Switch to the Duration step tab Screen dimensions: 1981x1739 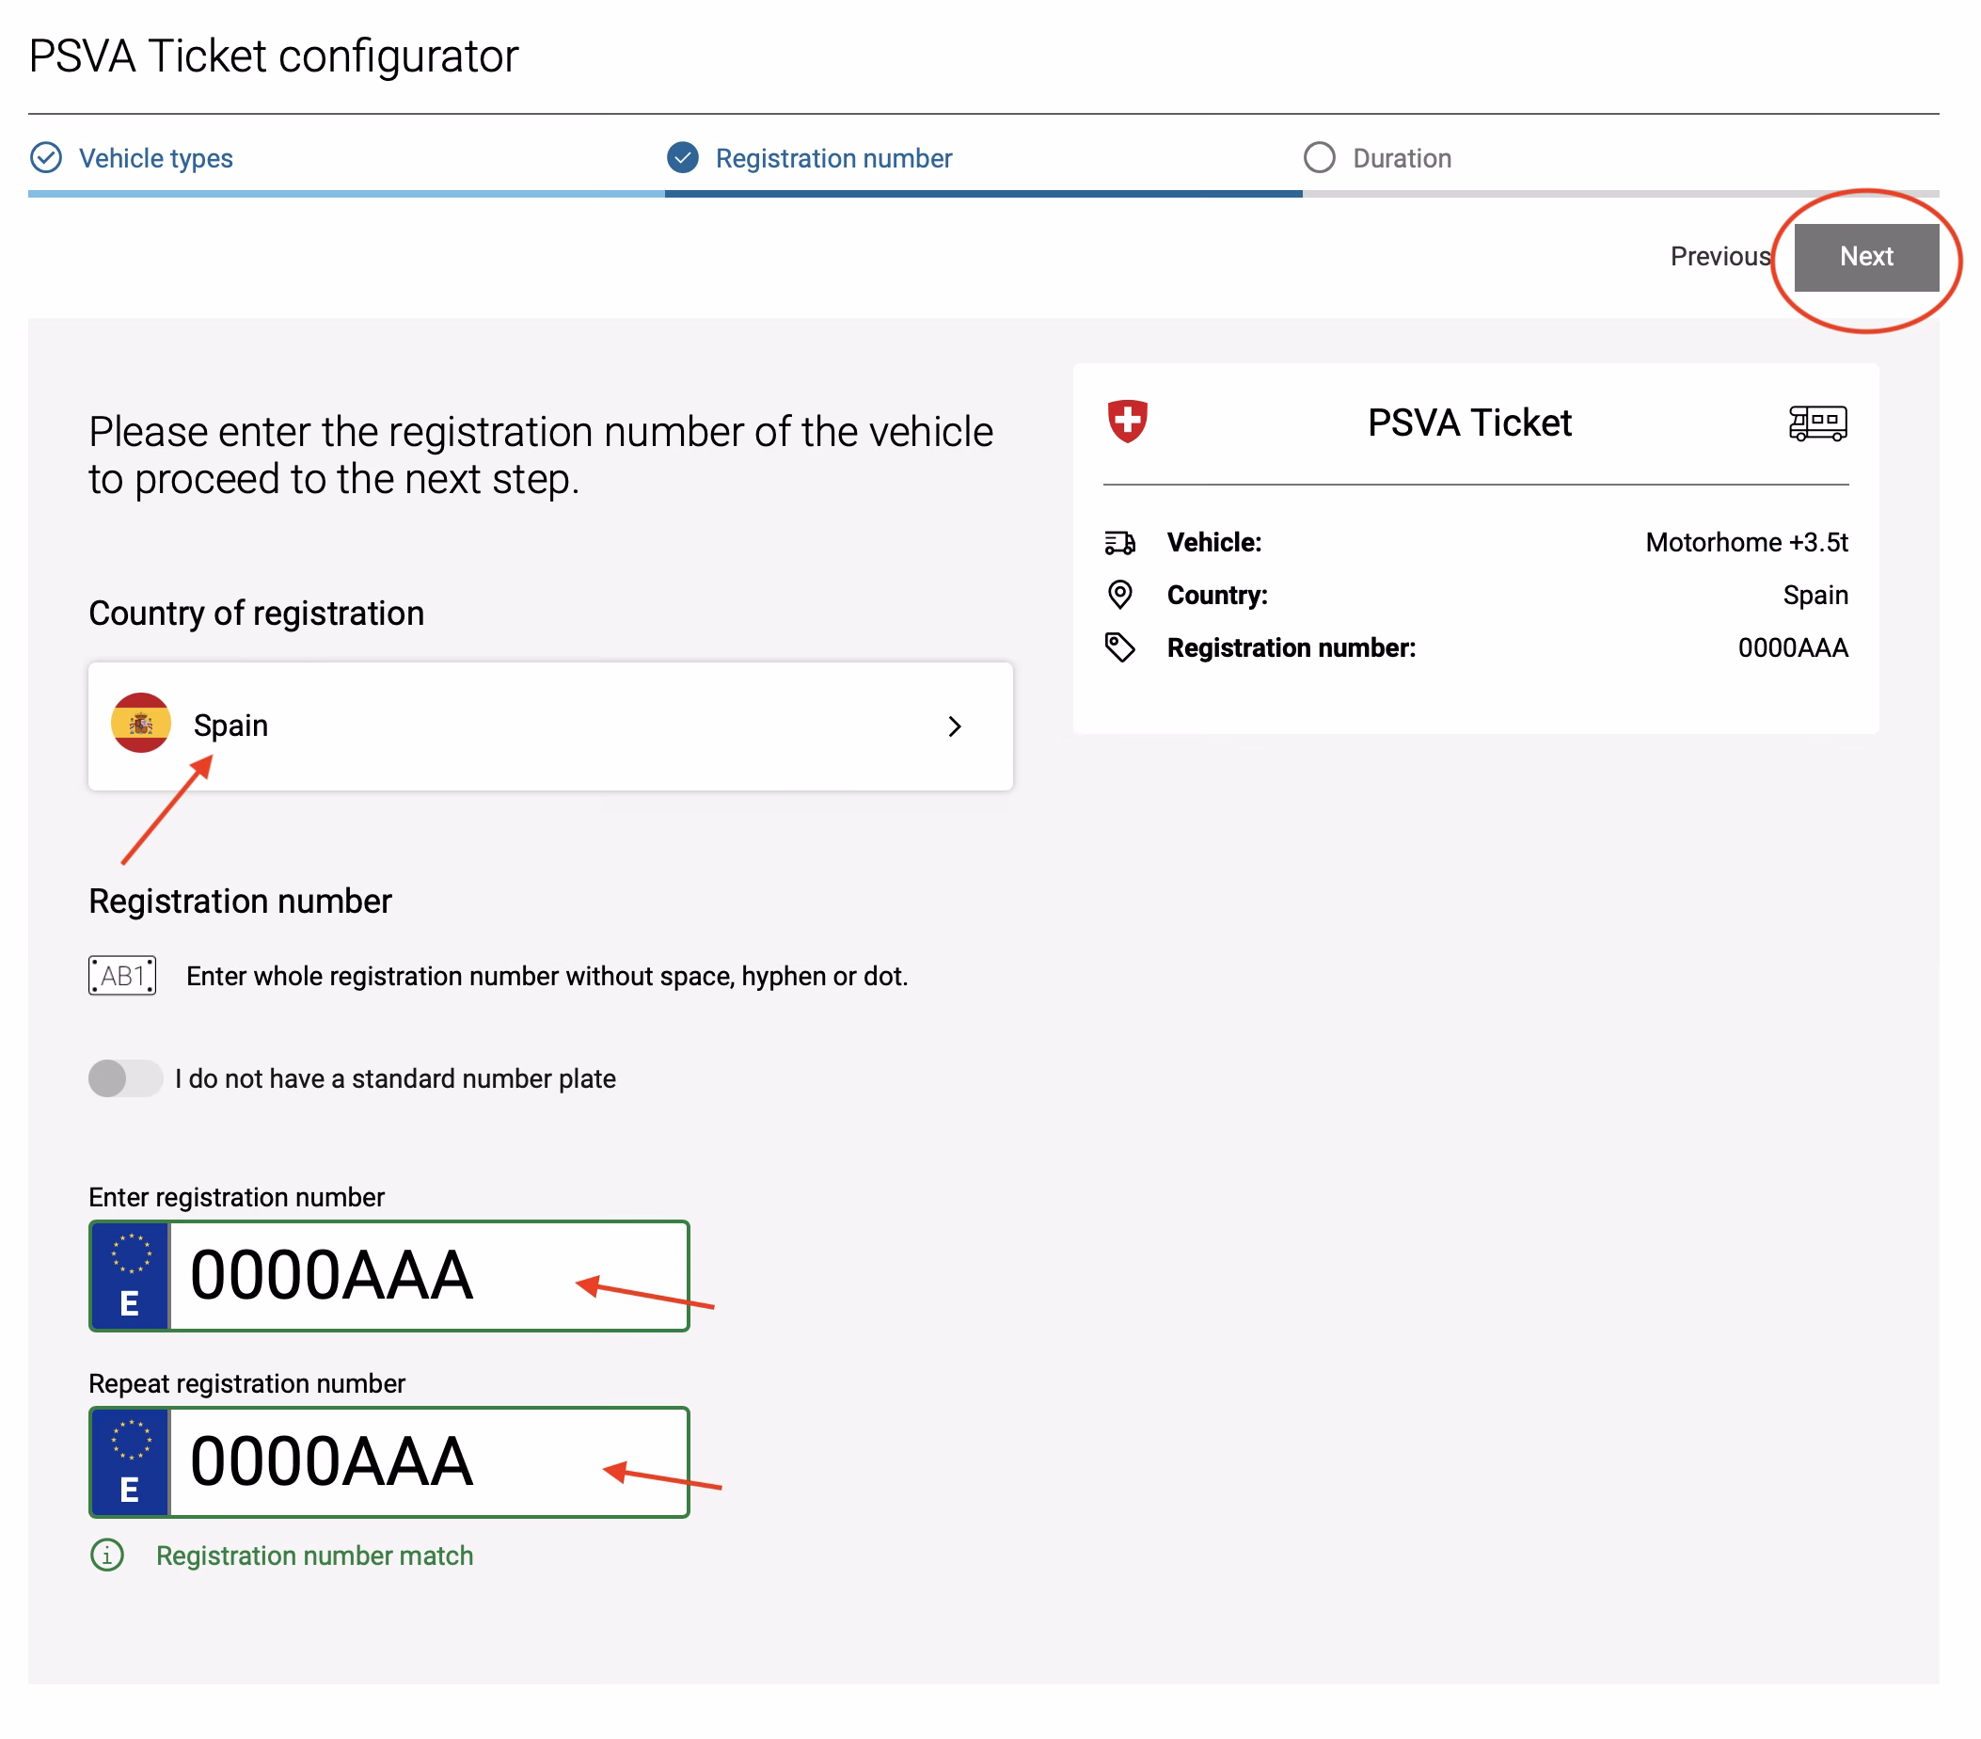click(1401, 158)
